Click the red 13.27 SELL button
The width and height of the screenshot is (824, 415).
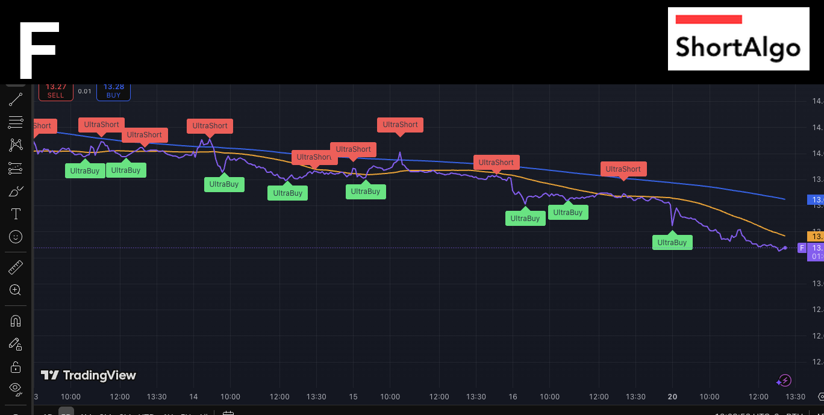[x=55, y=91]
